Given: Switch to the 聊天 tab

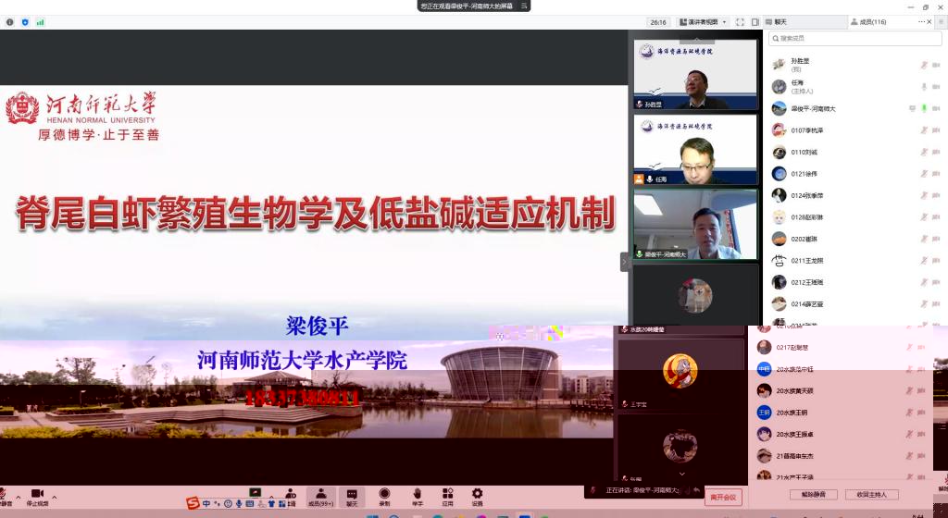Looking at the screenshot, I should [x=780, y=21].
